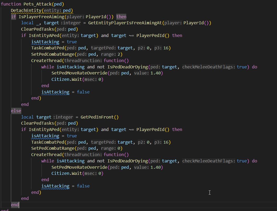Click the range value 0 in SetPedCombatRange

click(x=118, y=148)
